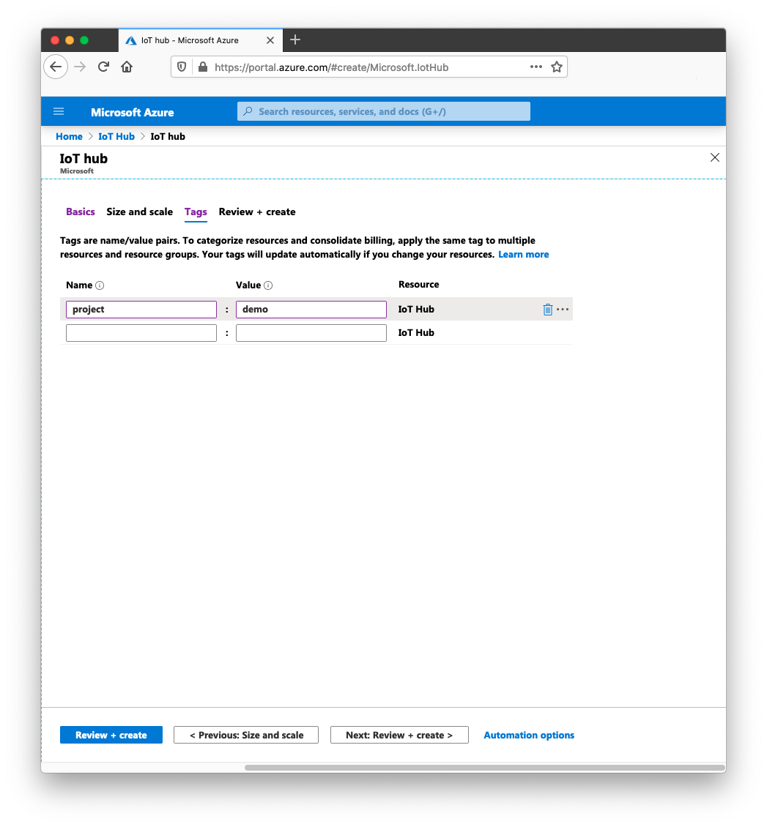The width and height of the screenshot is (767, 827).
Task: Delete the project tag row
Action: pyautogui.click(x=548, y=310)
